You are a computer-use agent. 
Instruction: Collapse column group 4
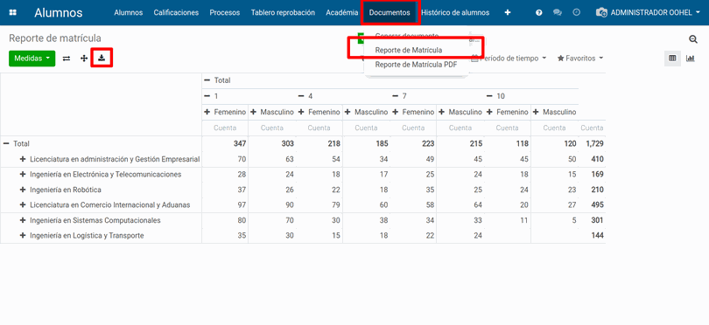click(x=301, y=96)
